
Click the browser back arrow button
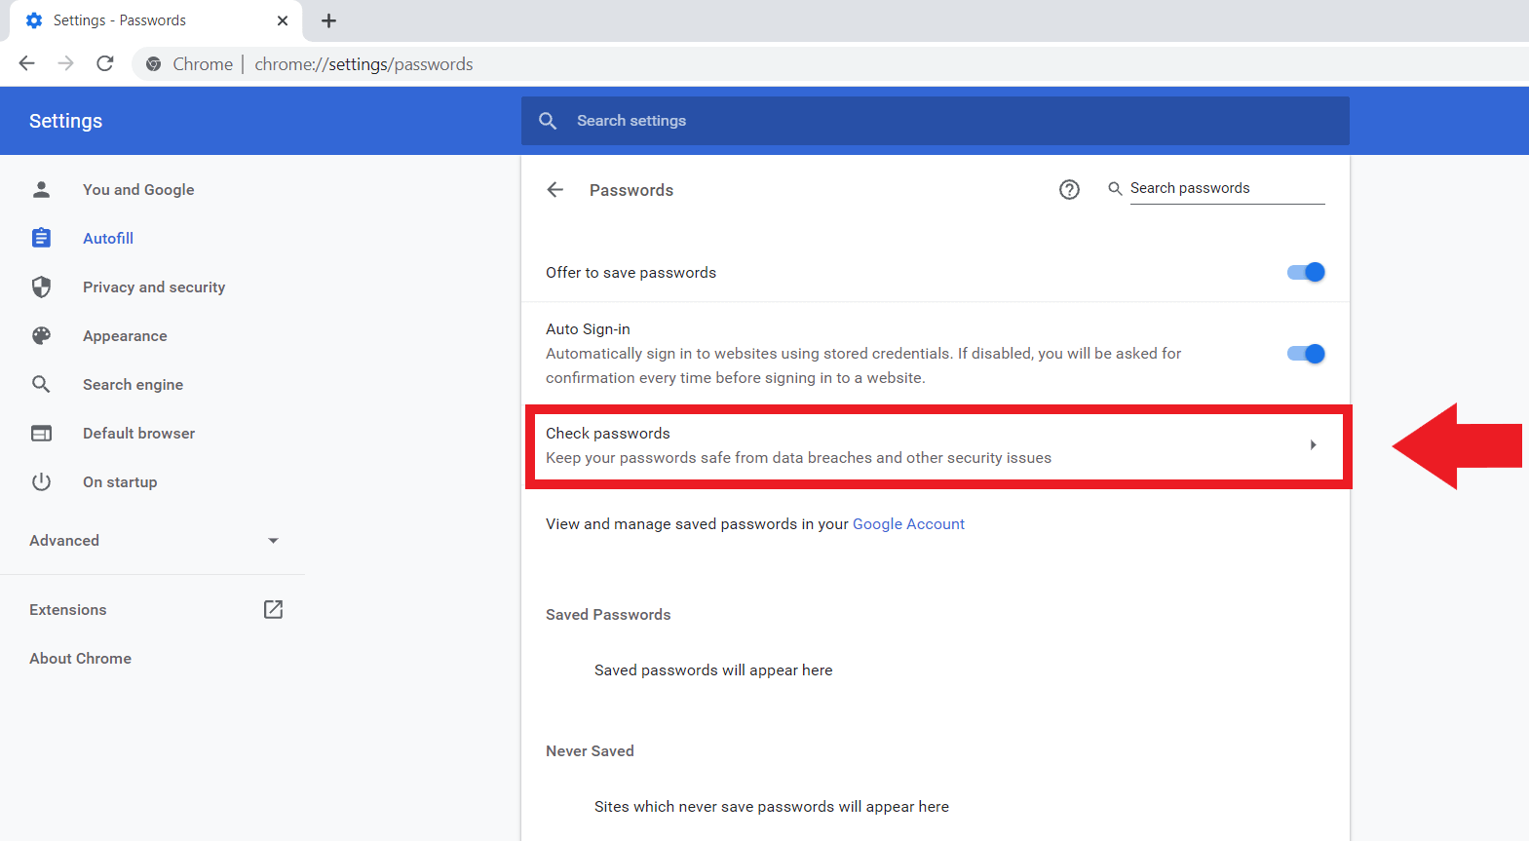(x=27, y=63)
